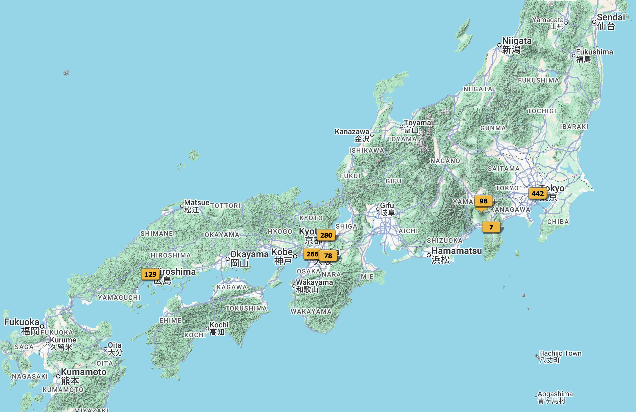Screen dimensions: 636x412
Task: Click the Fukuoka city label
Action: tap(22, 322)
